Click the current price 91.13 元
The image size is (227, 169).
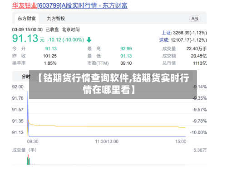pyautogui.click(x=28, y=39)
